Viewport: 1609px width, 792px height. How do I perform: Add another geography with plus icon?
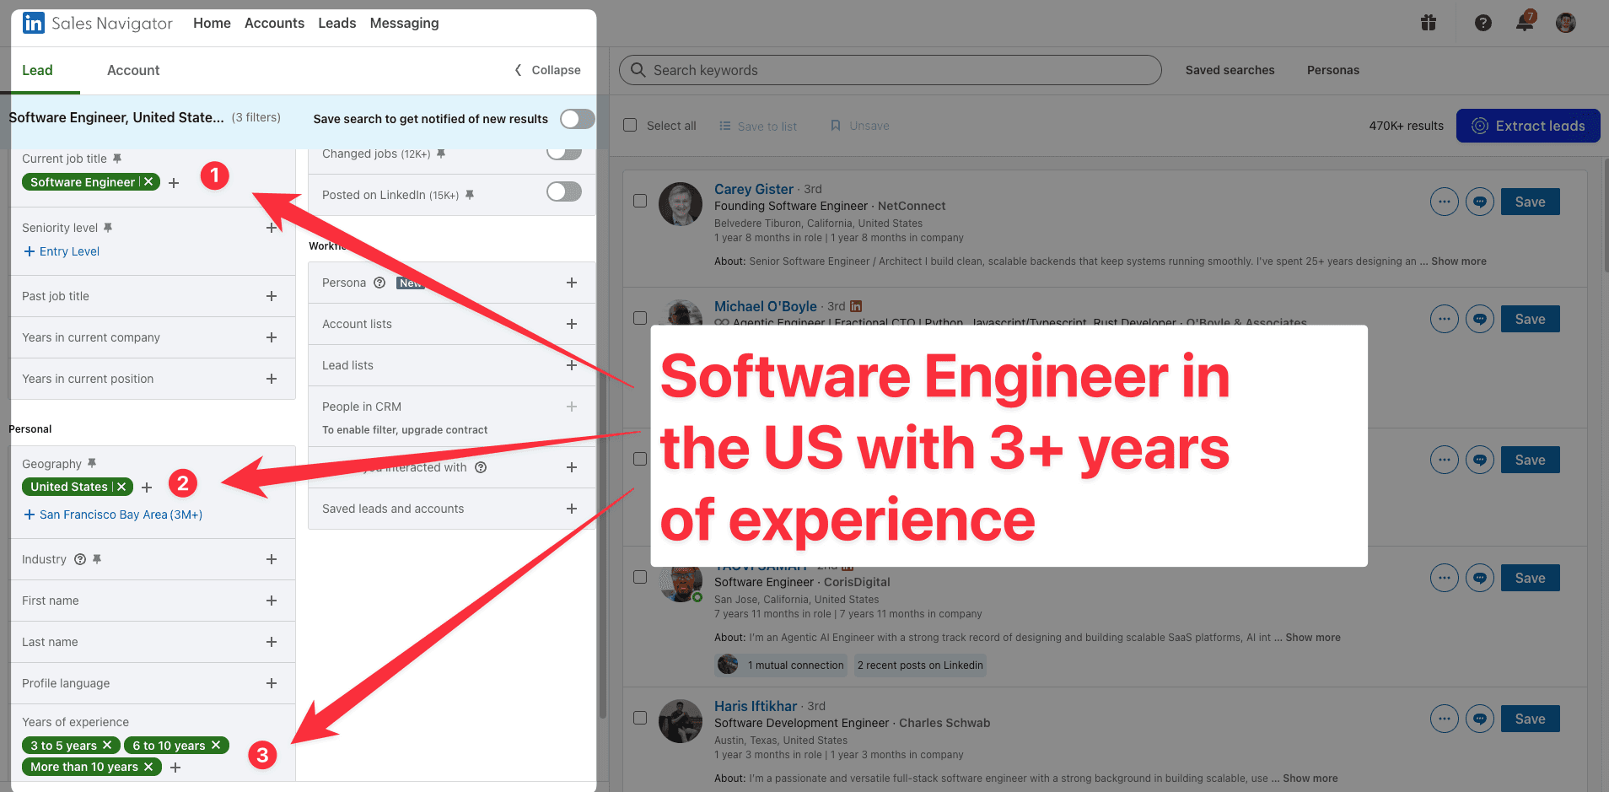147,488
